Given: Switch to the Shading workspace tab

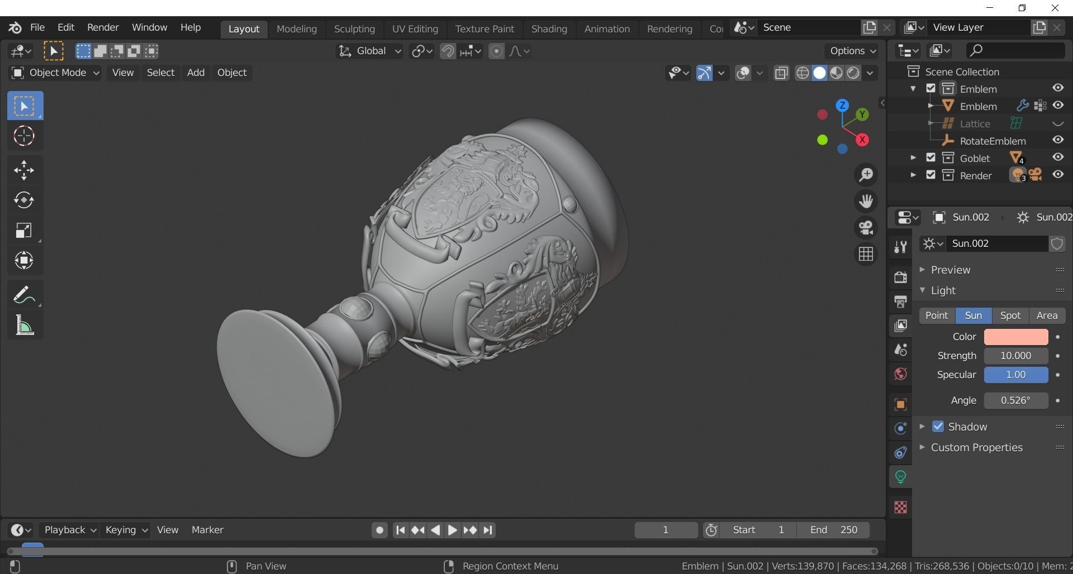Looking at the screenshot, I should (x=549, y=28).
